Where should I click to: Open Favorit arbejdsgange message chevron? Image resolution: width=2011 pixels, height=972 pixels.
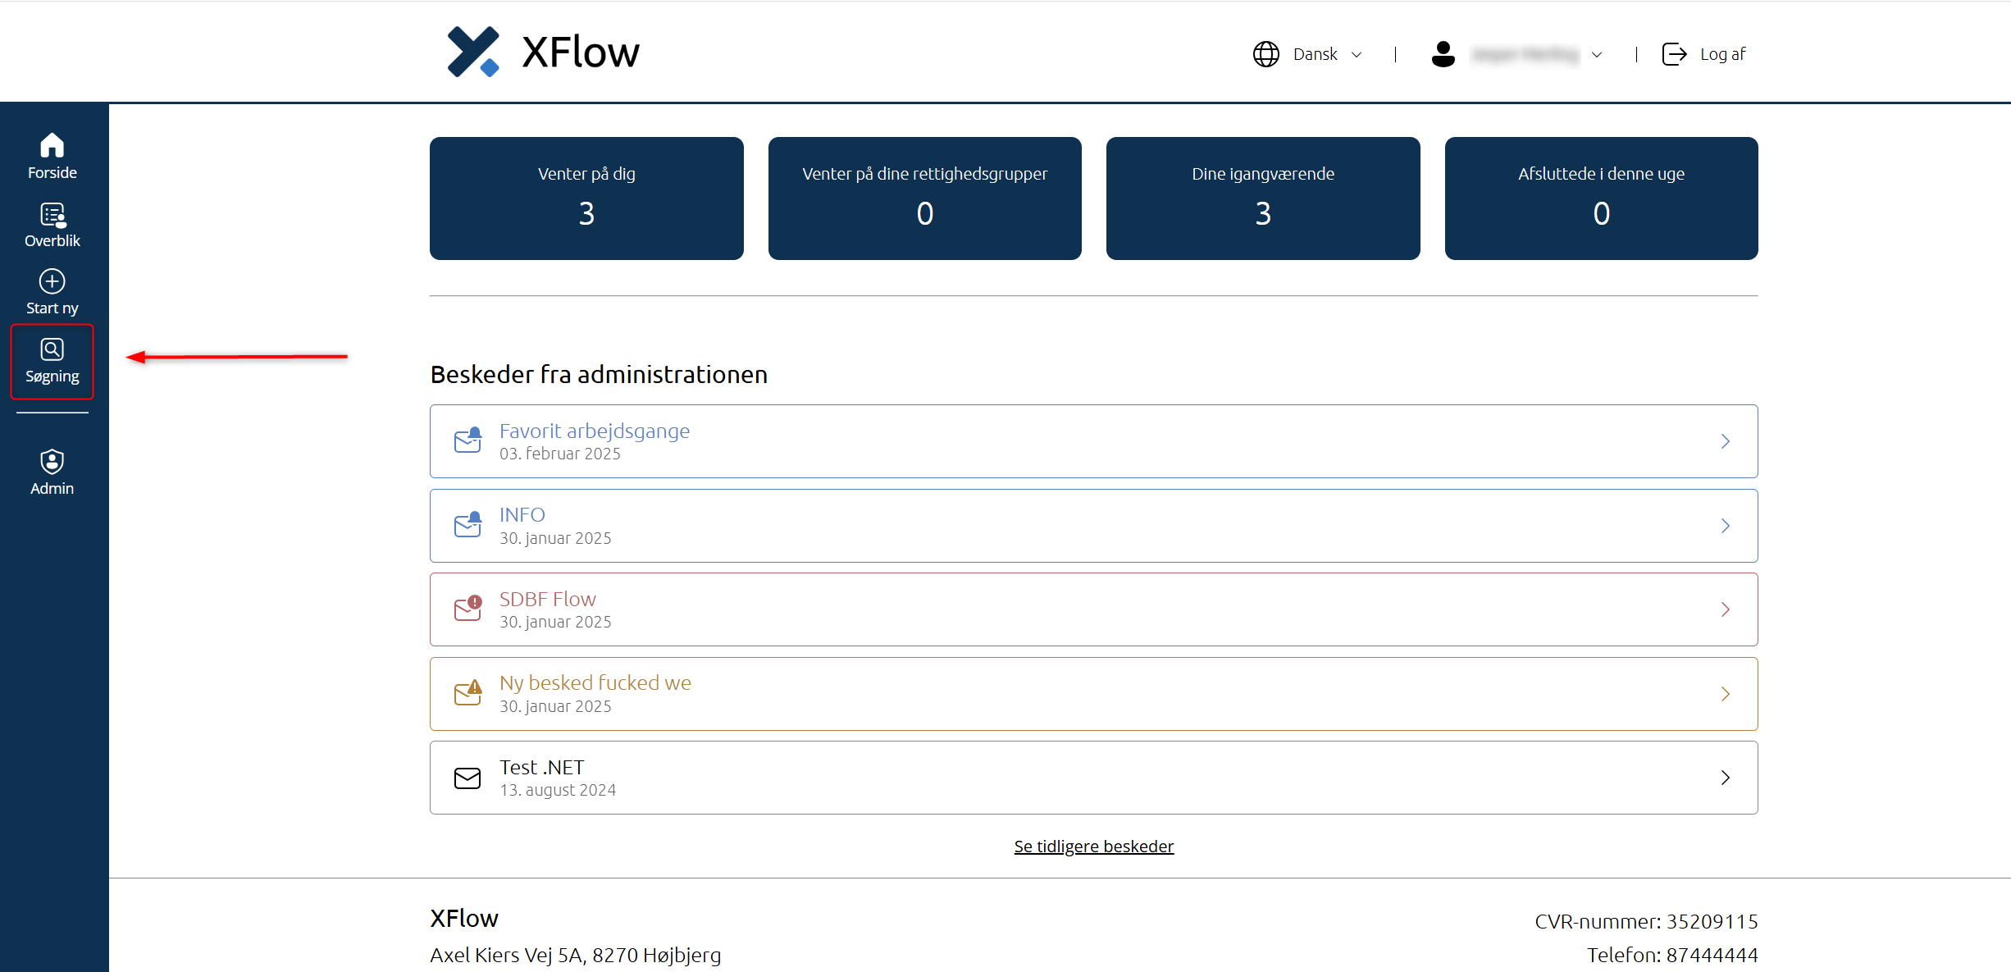(x=1725, y=441)
